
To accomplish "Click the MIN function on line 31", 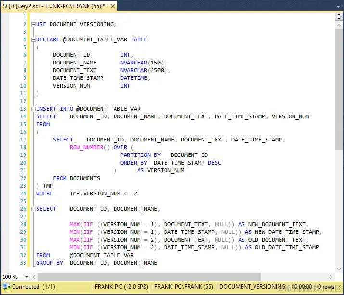I will pos(75,247).
